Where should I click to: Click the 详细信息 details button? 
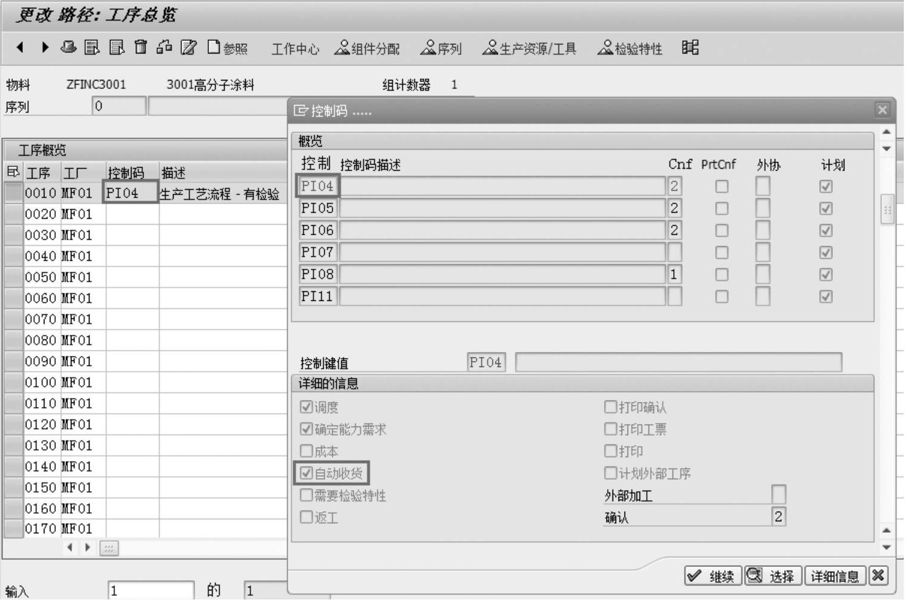835,576
